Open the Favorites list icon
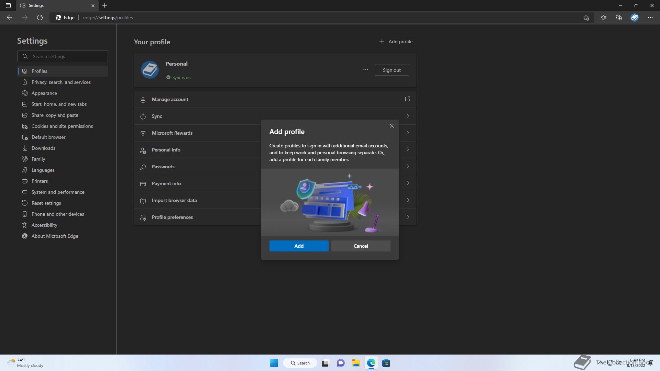The width and height of the screenshot is (660, 371). 603,18
